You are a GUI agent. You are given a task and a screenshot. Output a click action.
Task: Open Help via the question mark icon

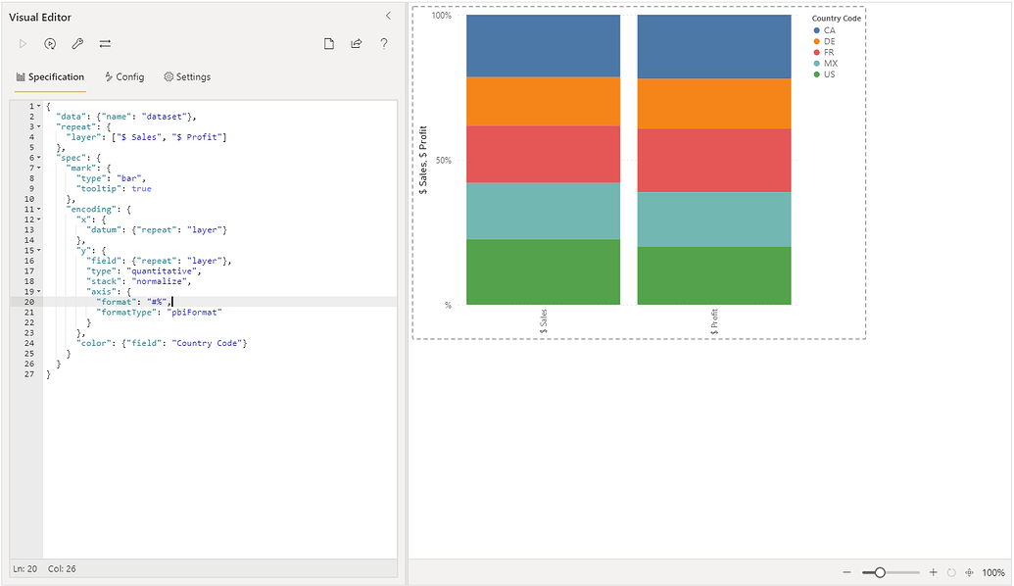[384, 44]
